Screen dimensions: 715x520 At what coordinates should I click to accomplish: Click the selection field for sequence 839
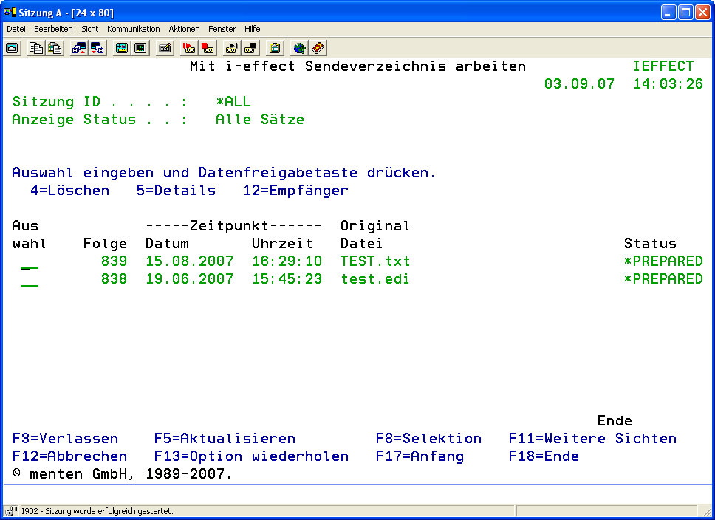[30, 262]
